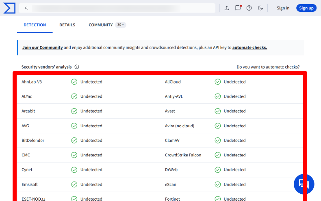The image size is (321, 201).
Task: Open the upload file icon
Action: [x=227, y=8]
